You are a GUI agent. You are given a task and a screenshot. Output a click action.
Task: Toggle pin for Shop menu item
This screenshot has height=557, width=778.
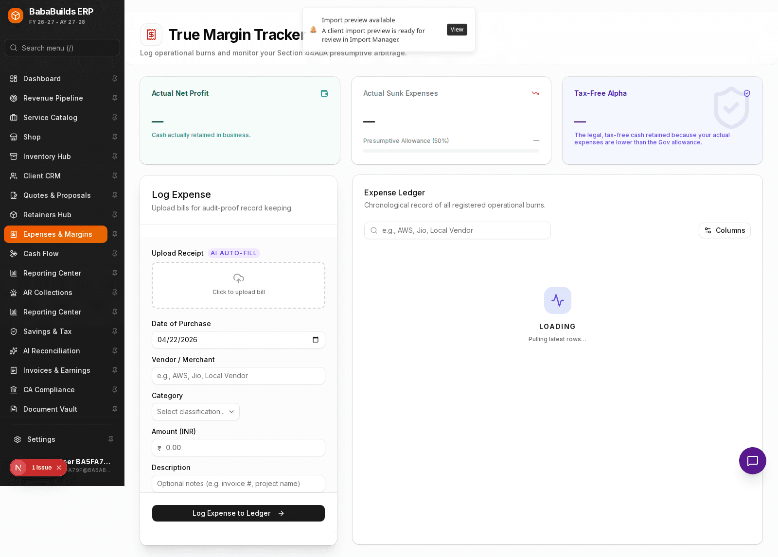click(115, 137)
